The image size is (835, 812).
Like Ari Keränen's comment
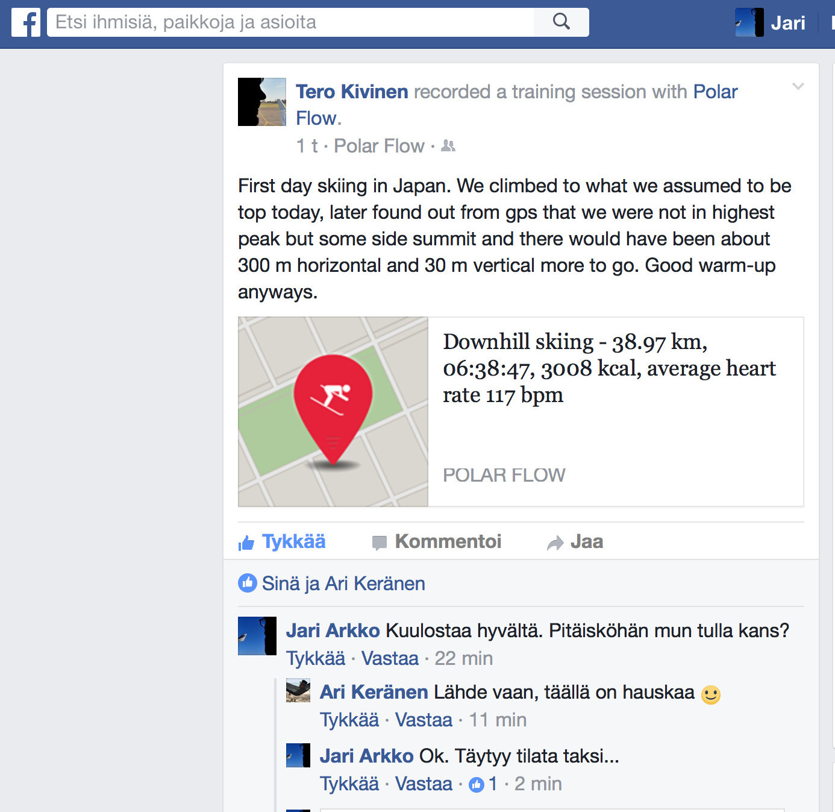(349, 720)
